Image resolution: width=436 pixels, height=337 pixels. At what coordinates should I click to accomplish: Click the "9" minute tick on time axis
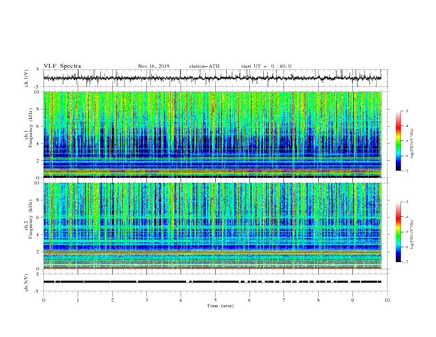[x=352, y=300]
